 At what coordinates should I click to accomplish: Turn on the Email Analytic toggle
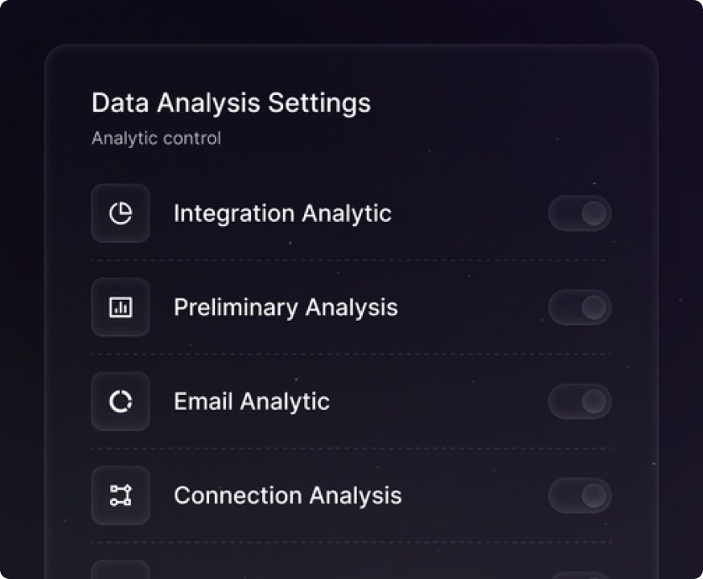(580, 401)
